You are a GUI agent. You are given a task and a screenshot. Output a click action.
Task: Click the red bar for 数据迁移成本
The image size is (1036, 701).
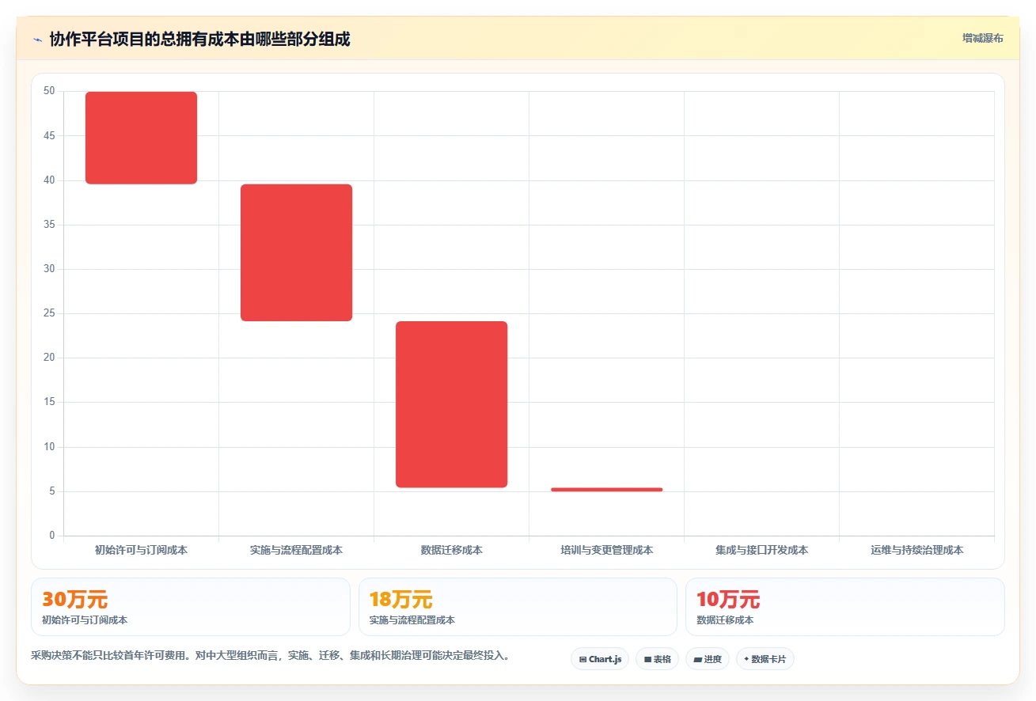point(451,404)
